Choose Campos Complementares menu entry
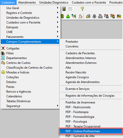 click(30, 42)
